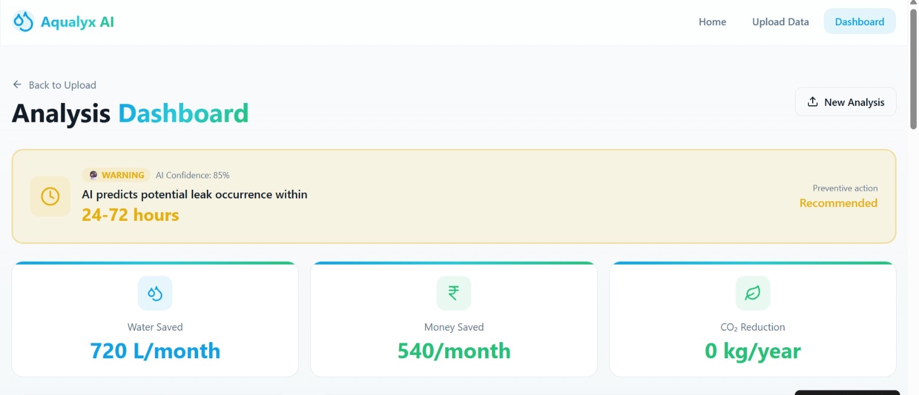Click the 0 kg/year CO₂ Reduction card
This screenshot has width=919, height=395.
(x=753, y=320)
